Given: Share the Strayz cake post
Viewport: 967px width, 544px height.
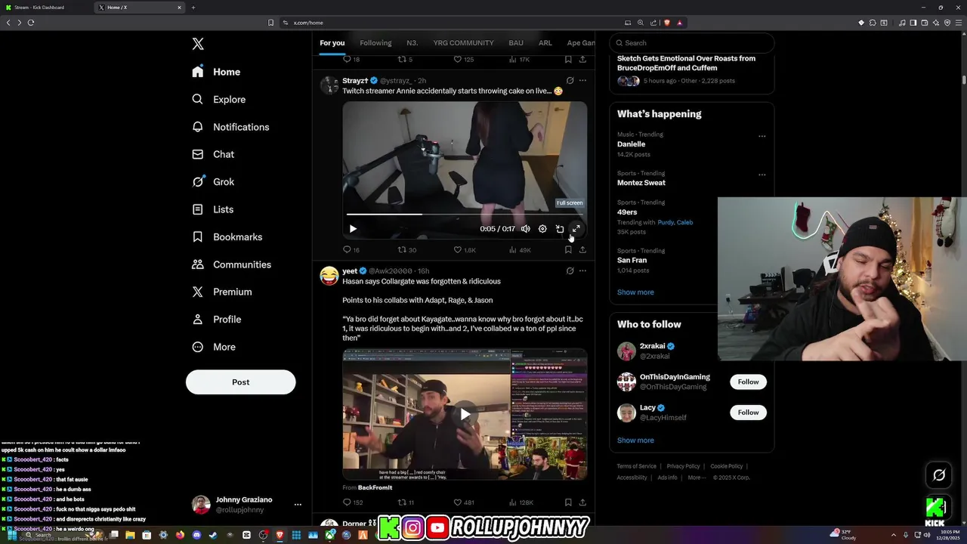Looking at the screenshot, I should (582, 249).
